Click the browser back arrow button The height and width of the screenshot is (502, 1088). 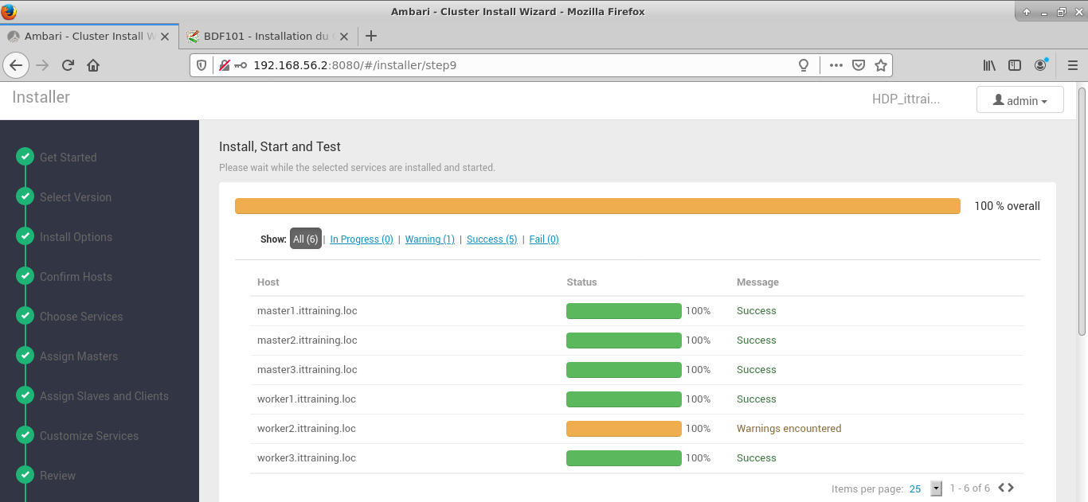[16, 65]
